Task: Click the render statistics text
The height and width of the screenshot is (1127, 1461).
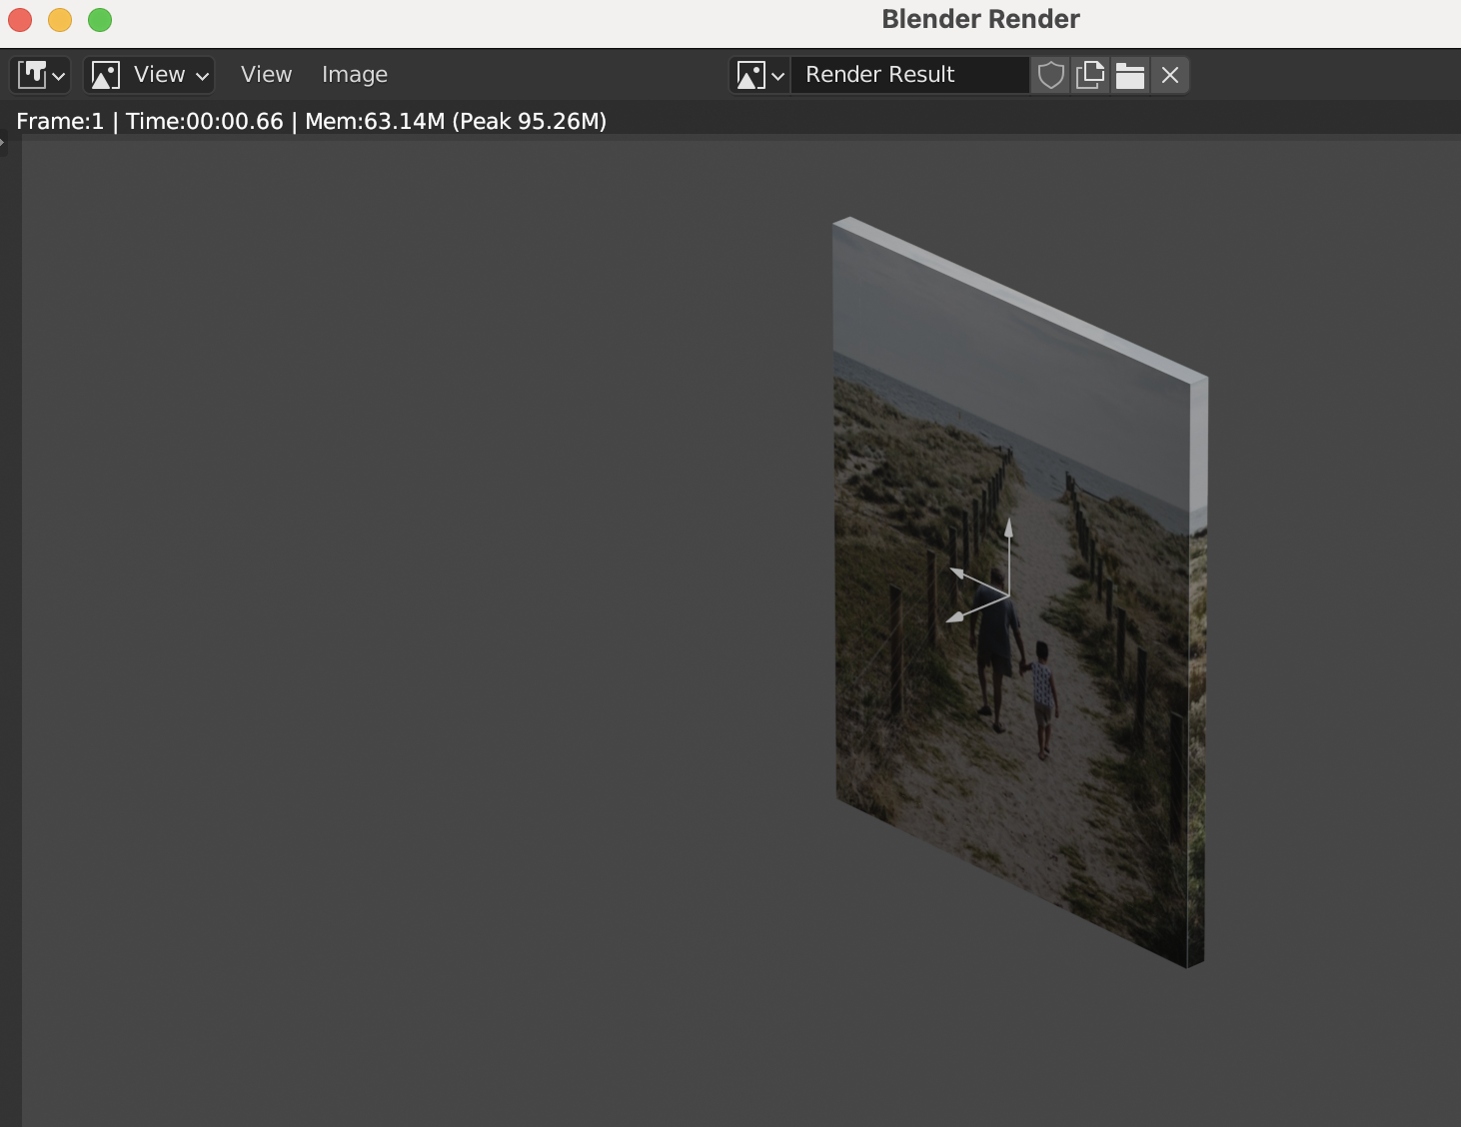Action: pyautogui.click(x=312, y=121)
